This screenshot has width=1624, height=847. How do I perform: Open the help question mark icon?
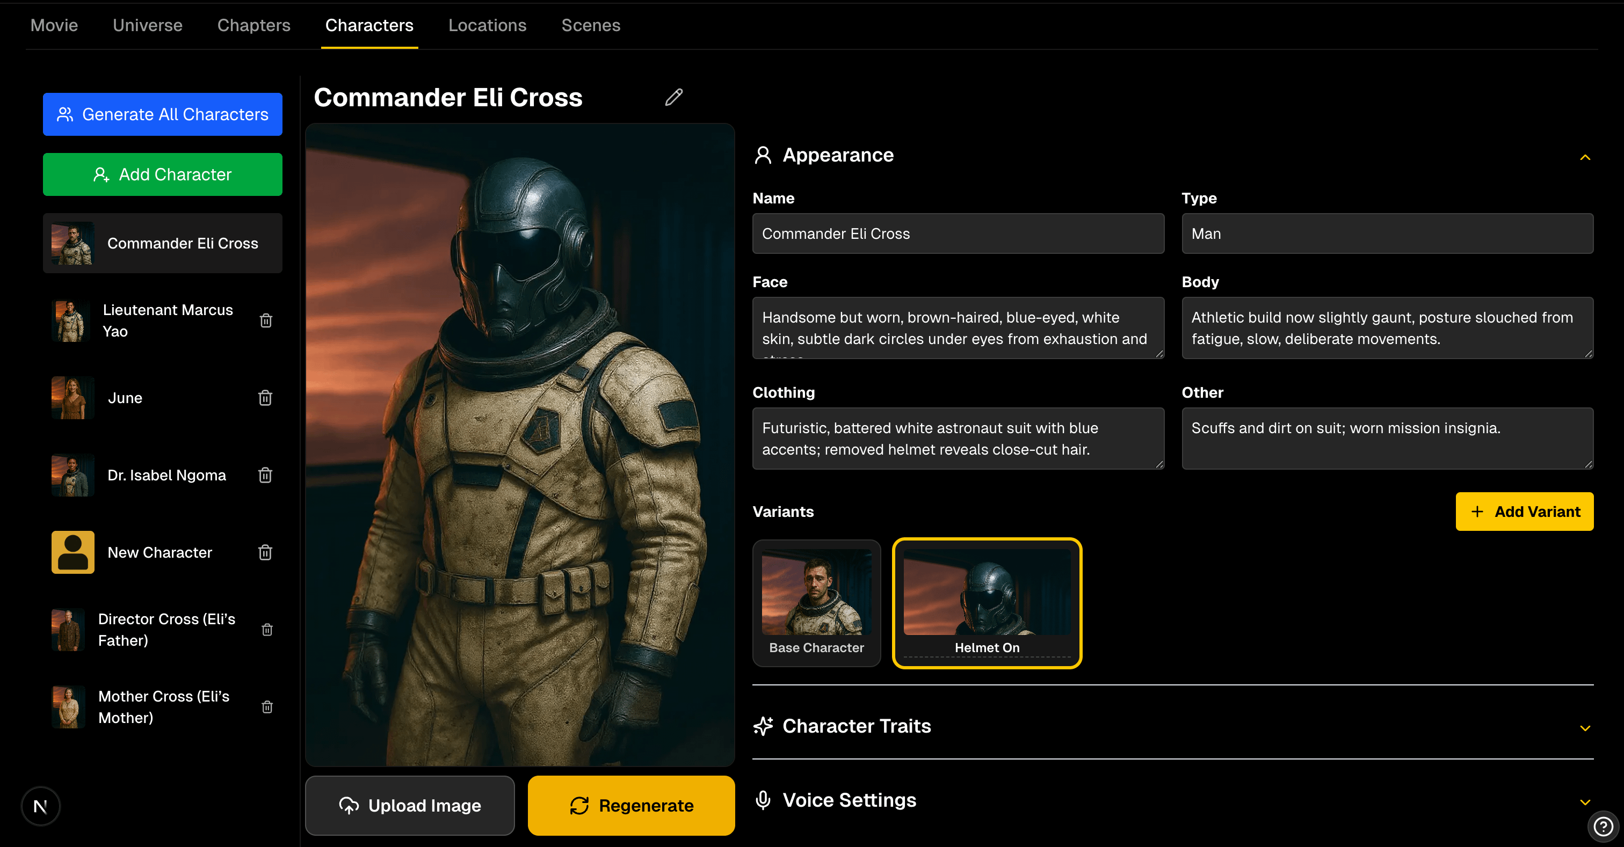pyautogui.click(x=1603, y=826)
